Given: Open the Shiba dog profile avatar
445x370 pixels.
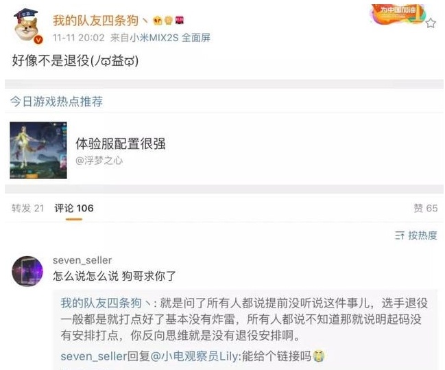Looking at the screenshot, I should [27, 26].
